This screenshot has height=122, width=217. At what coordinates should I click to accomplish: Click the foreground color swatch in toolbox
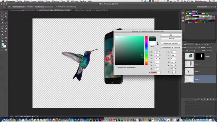click(3, 44)
